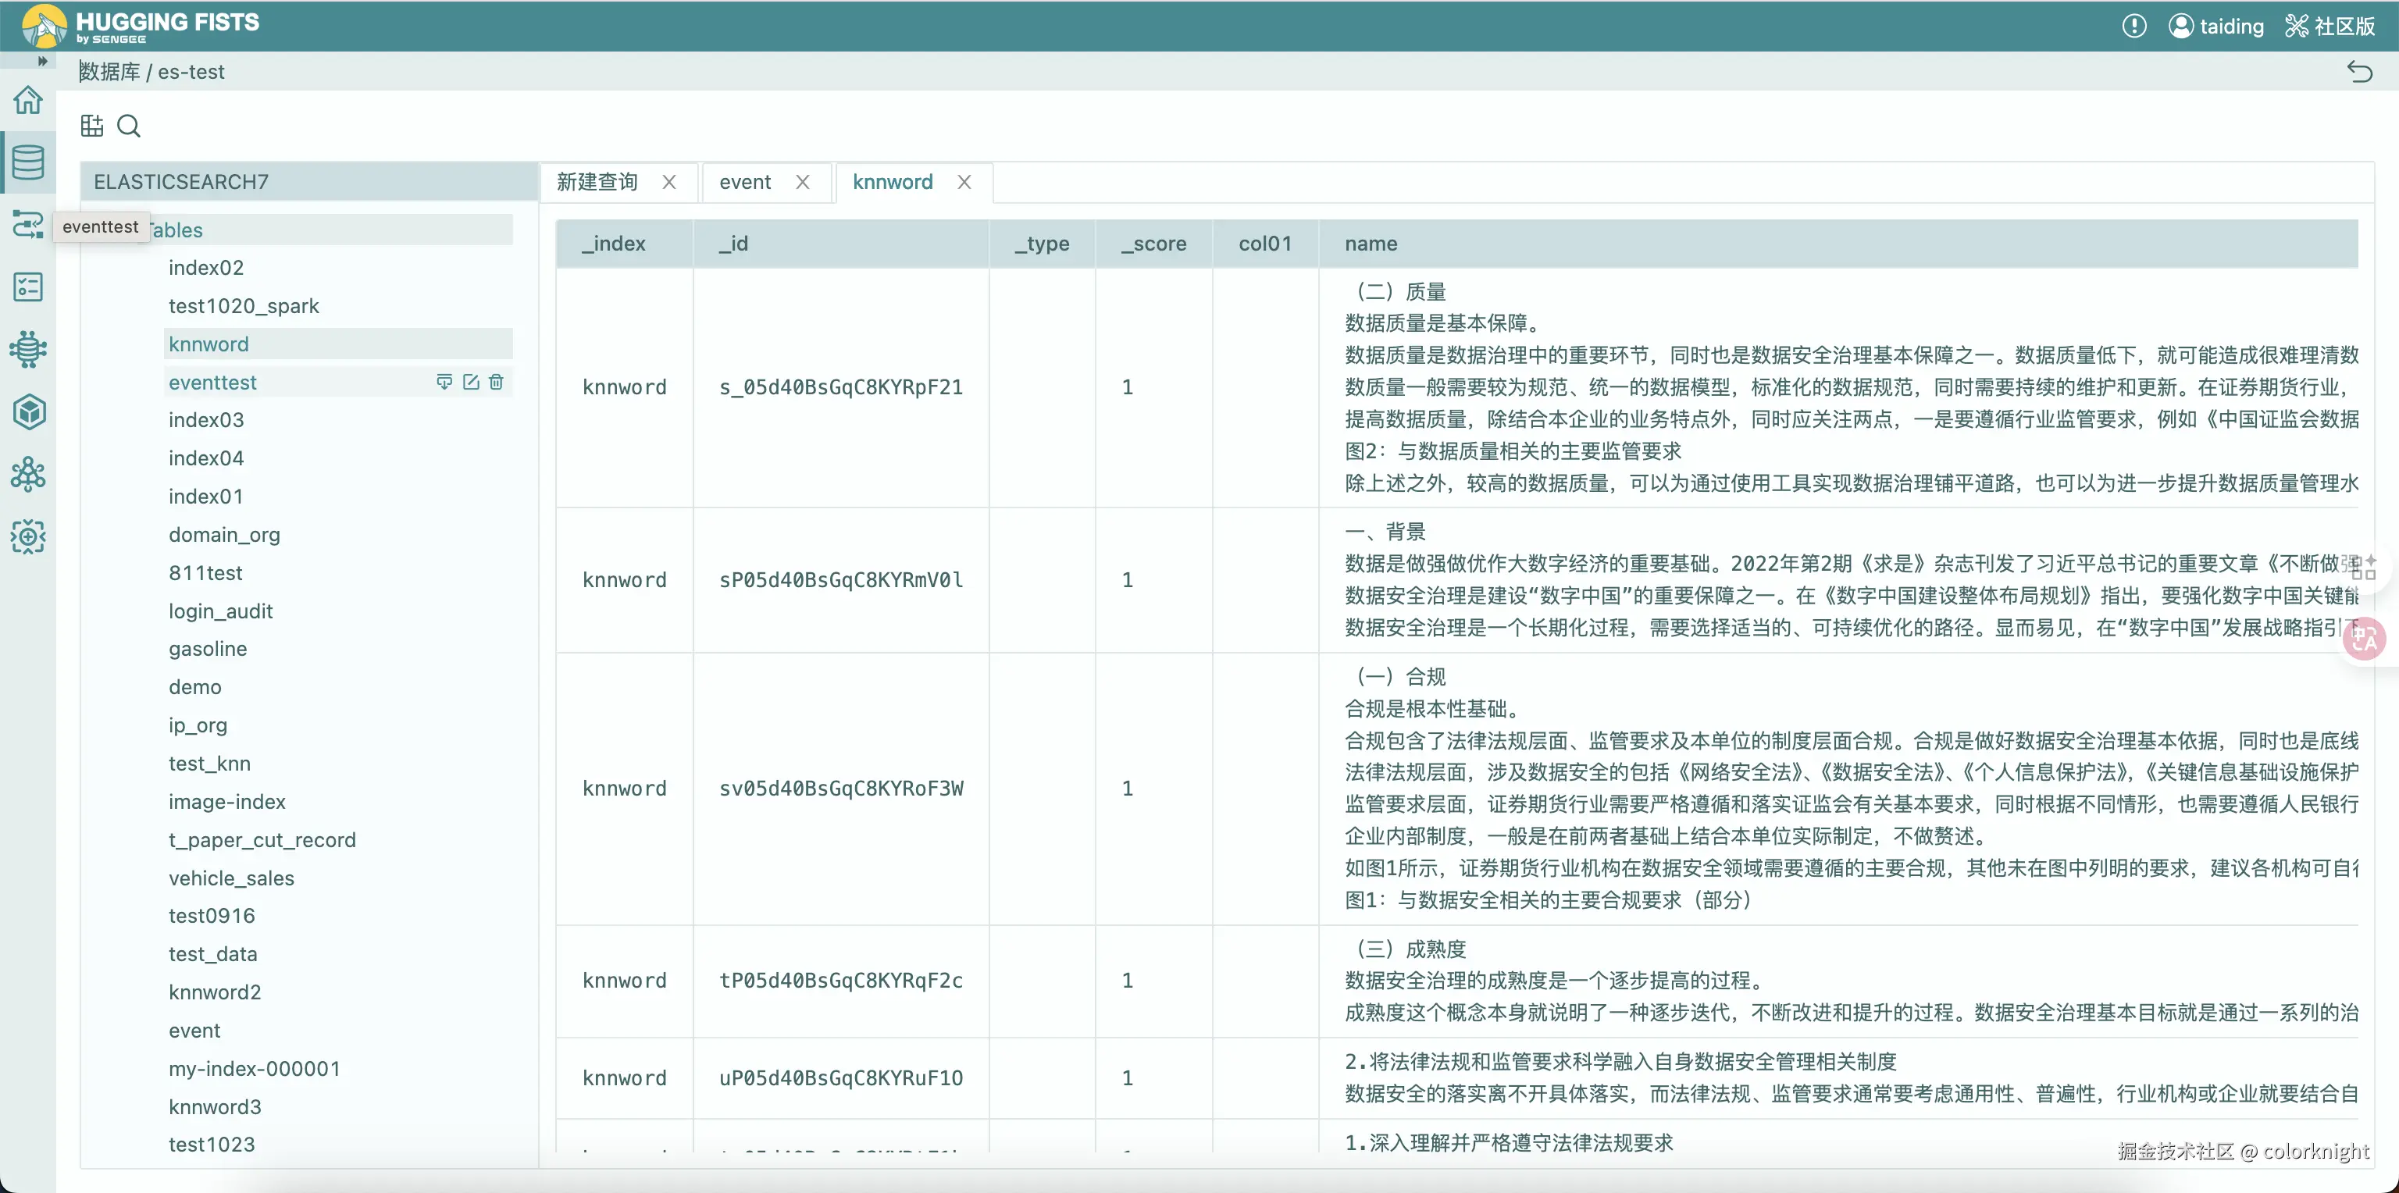
Task: Click the back arrow at top right
Action: 2359,72
